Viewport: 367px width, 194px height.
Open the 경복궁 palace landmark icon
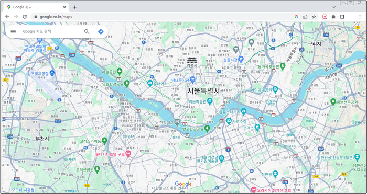coord(192,61)
